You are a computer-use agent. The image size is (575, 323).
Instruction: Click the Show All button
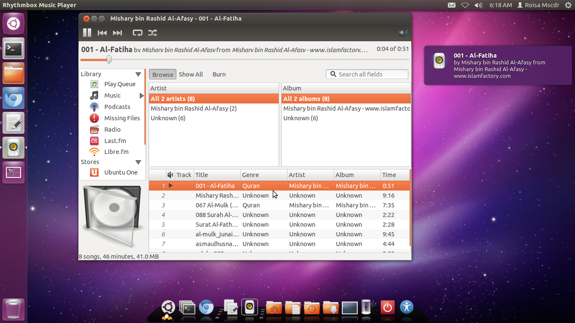tap(191, 74)
